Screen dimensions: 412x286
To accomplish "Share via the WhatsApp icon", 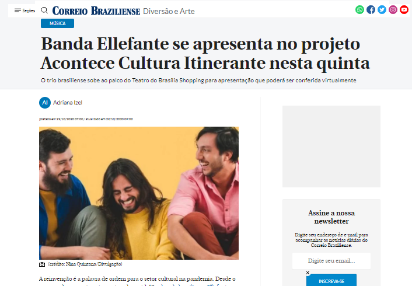I will point(359,10).
